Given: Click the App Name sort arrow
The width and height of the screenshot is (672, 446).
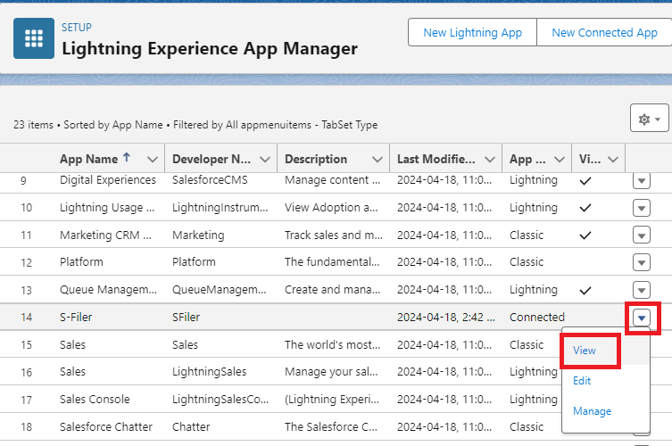Looking at the screenshot, I should click(127, 158).
